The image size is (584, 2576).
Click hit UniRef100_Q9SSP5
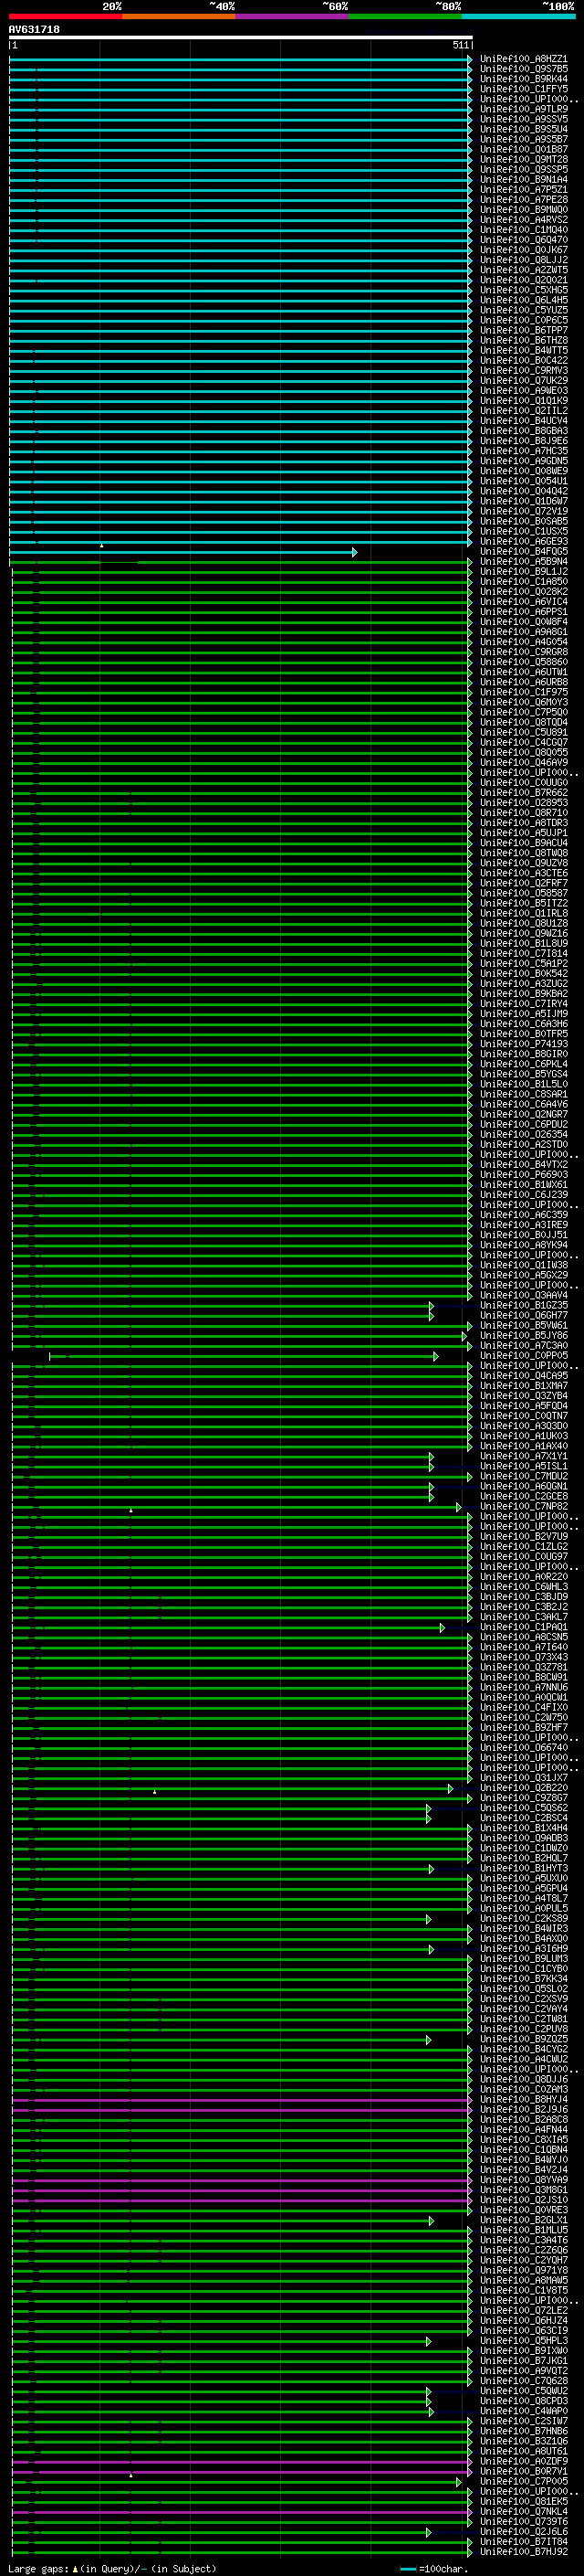point(523,170)
